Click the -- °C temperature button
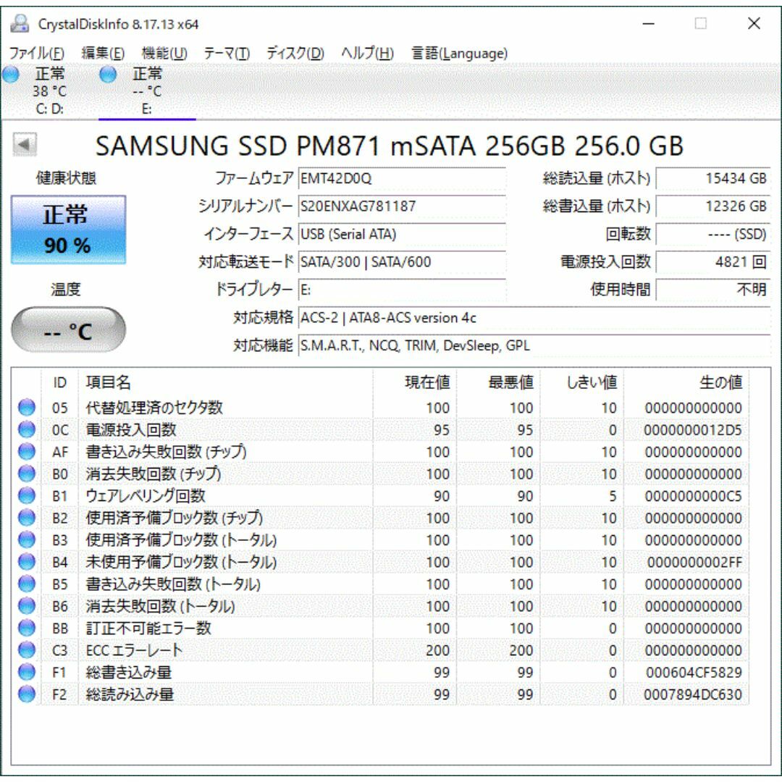This screenshot has height=782, width=782. tap(68, 329)
